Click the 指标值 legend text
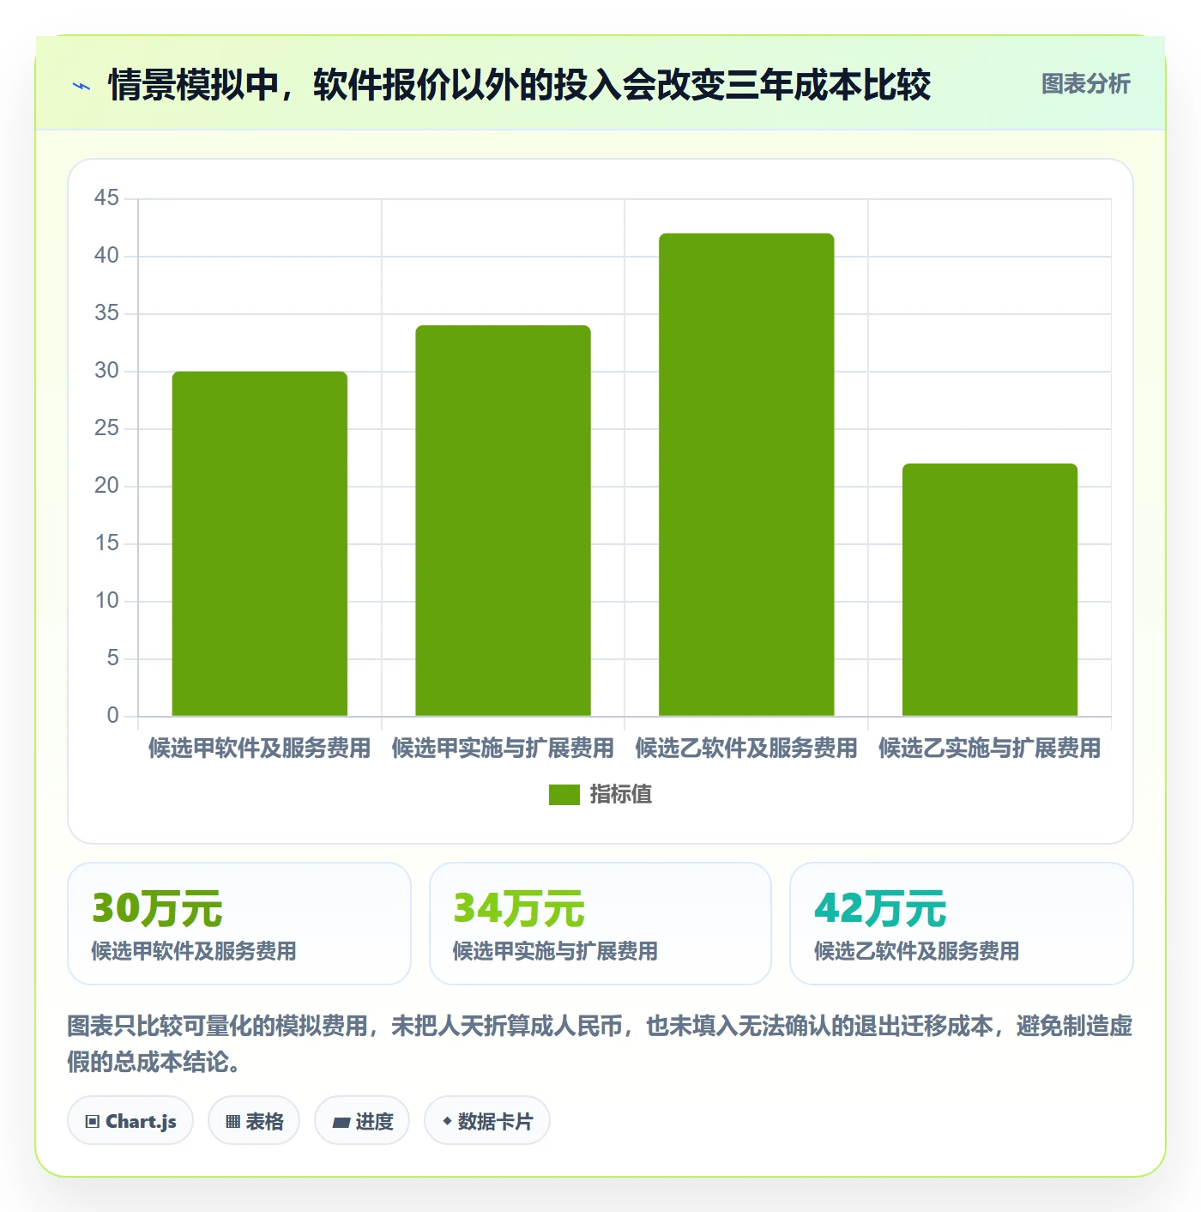Viewport: 1201px width, 1212px height. tap(621, 795)
